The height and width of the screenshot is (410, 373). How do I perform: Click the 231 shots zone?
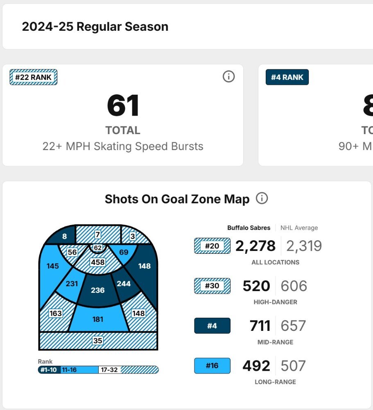72,284
